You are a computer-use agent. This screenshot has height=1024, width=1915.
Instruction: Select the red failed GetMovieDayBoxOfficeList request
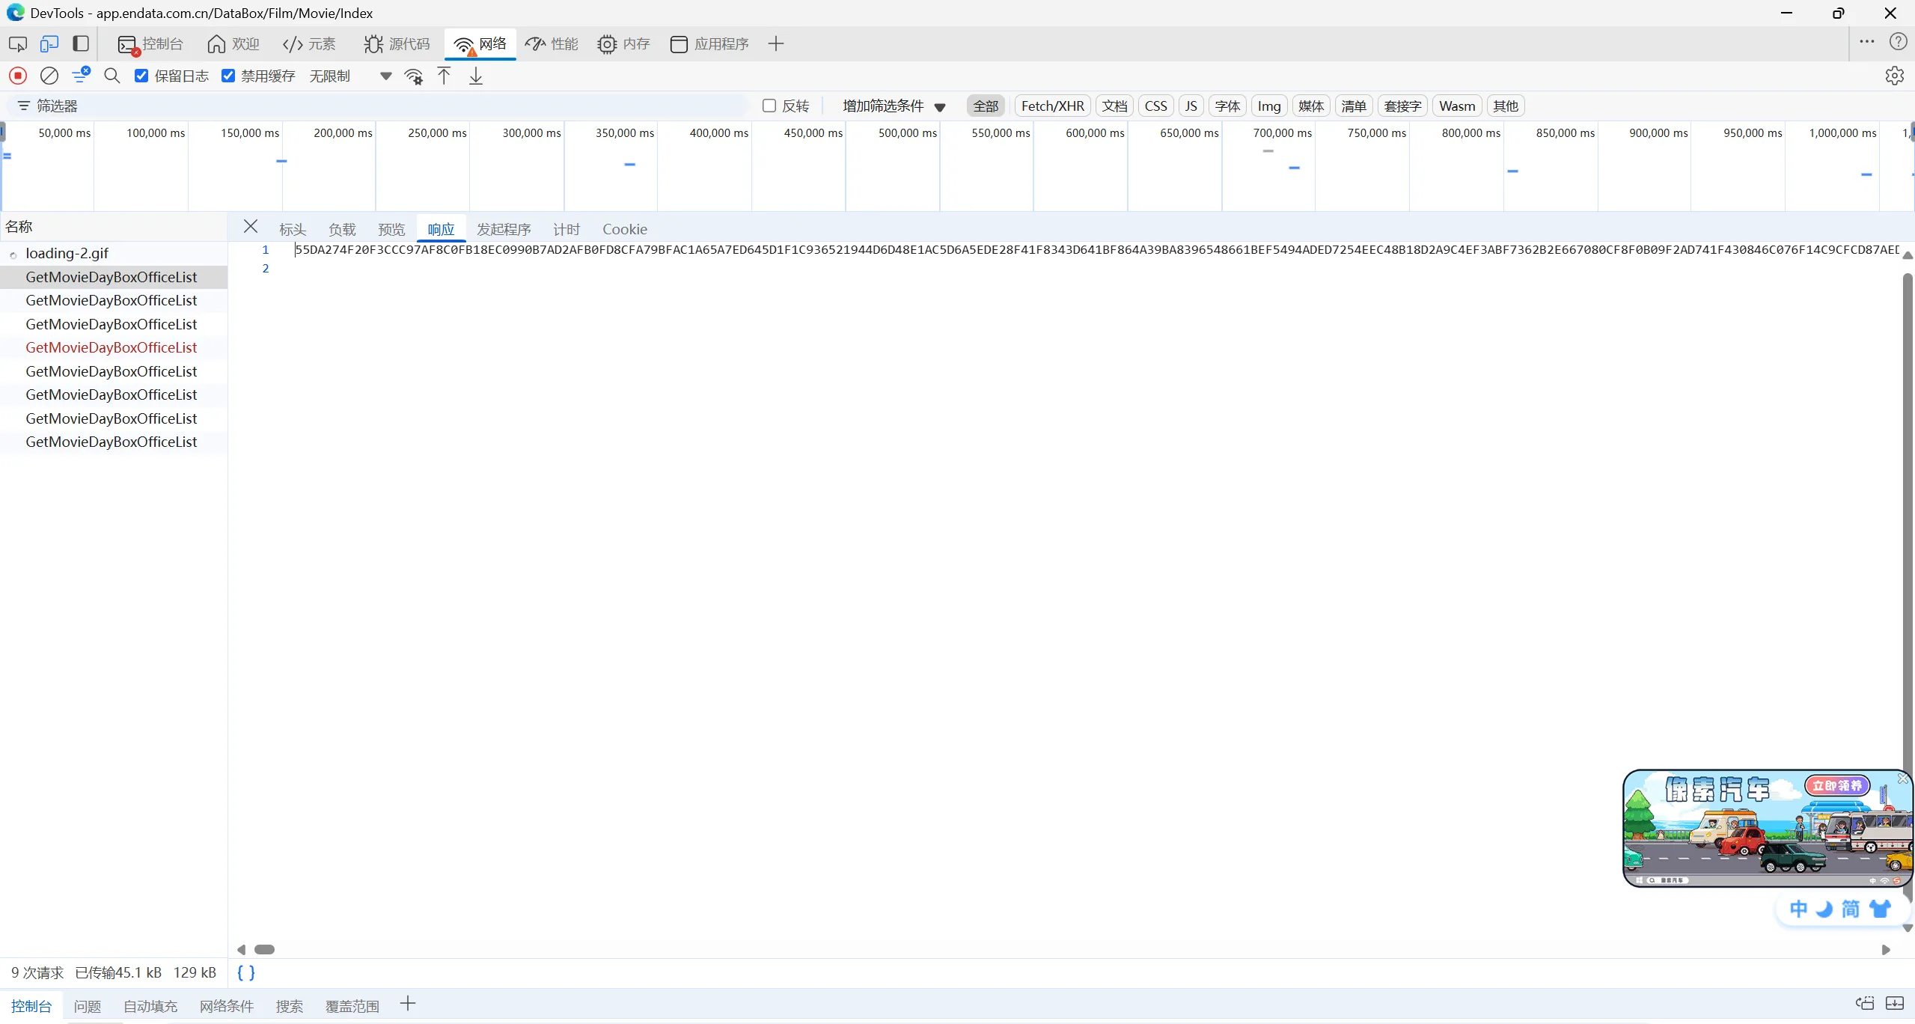pos(112,347)
